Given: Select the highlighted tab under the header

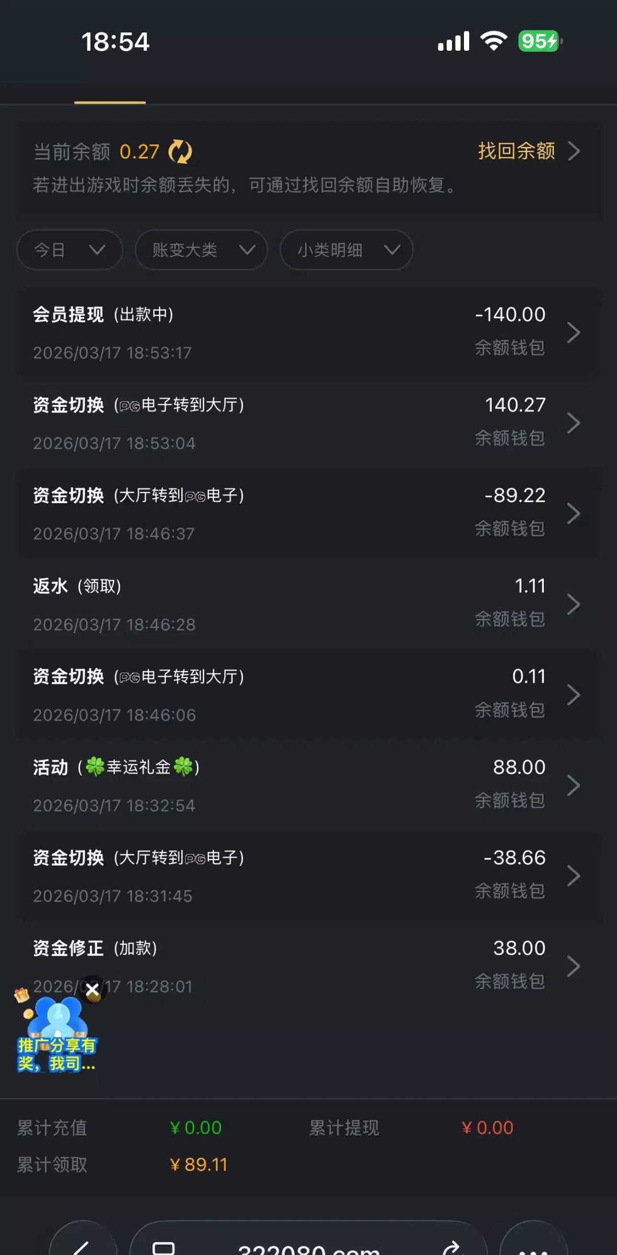Looking at the screenshot, I should 110,94.
